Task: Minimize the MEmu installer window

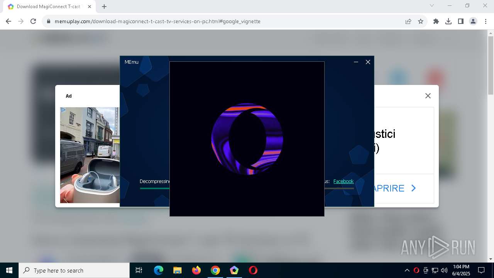Action: (356, 62)
